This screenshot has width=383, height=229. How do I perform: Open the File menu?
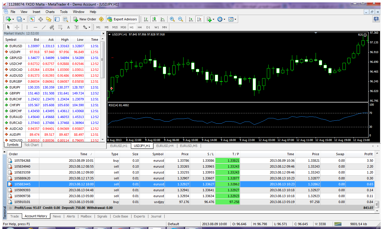pos(13,12)
